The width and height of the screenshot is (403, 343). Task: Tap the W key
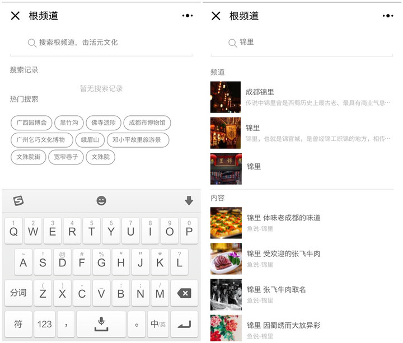(x=33, y=231)
